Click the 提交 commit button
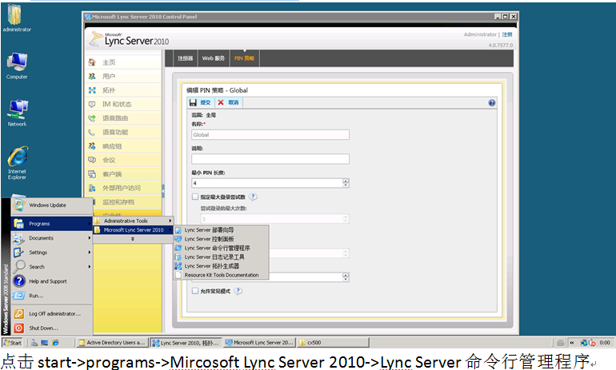Image resolution: width=616 pixels, height=370 pixels. [201, 103]
